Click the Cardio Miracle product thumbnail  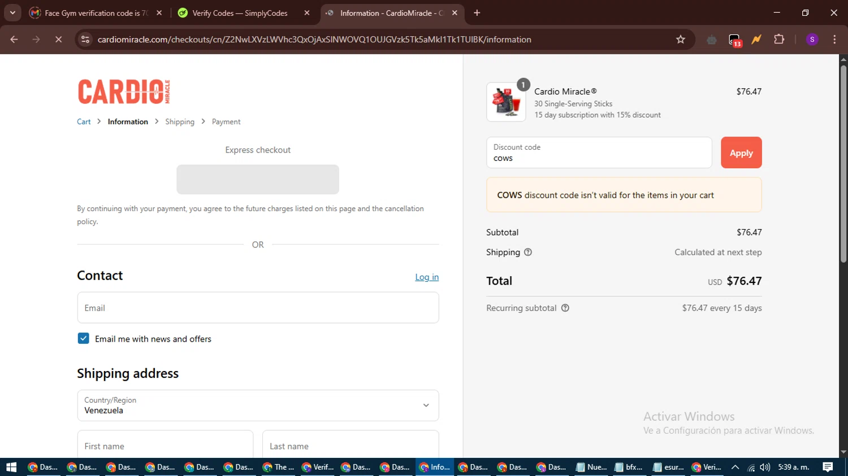coord(506,102)
